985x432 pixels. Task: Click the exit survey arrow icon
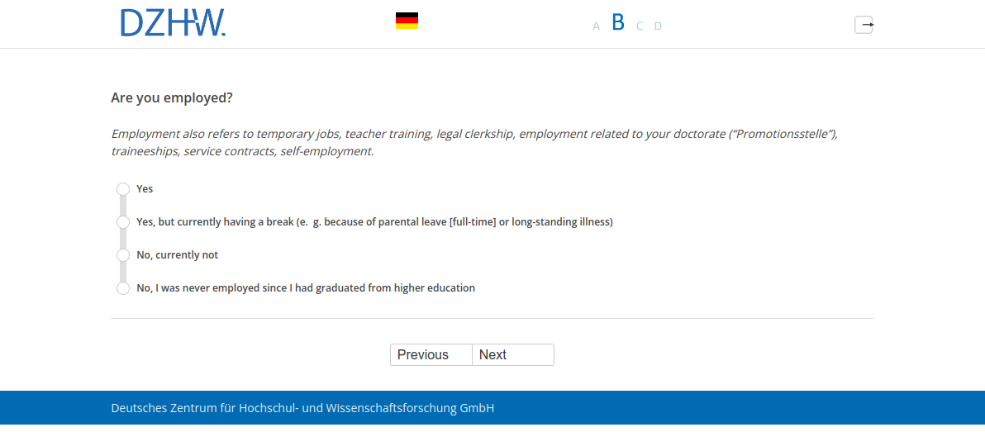pos(864,25)
